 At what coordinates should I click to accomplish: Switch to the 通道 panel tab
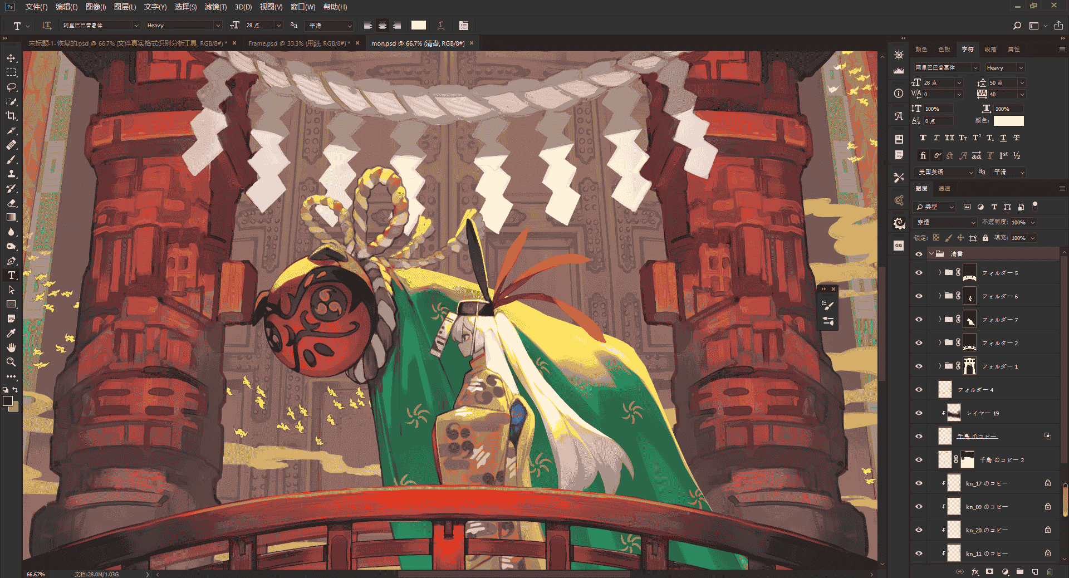tap(944, 189)
